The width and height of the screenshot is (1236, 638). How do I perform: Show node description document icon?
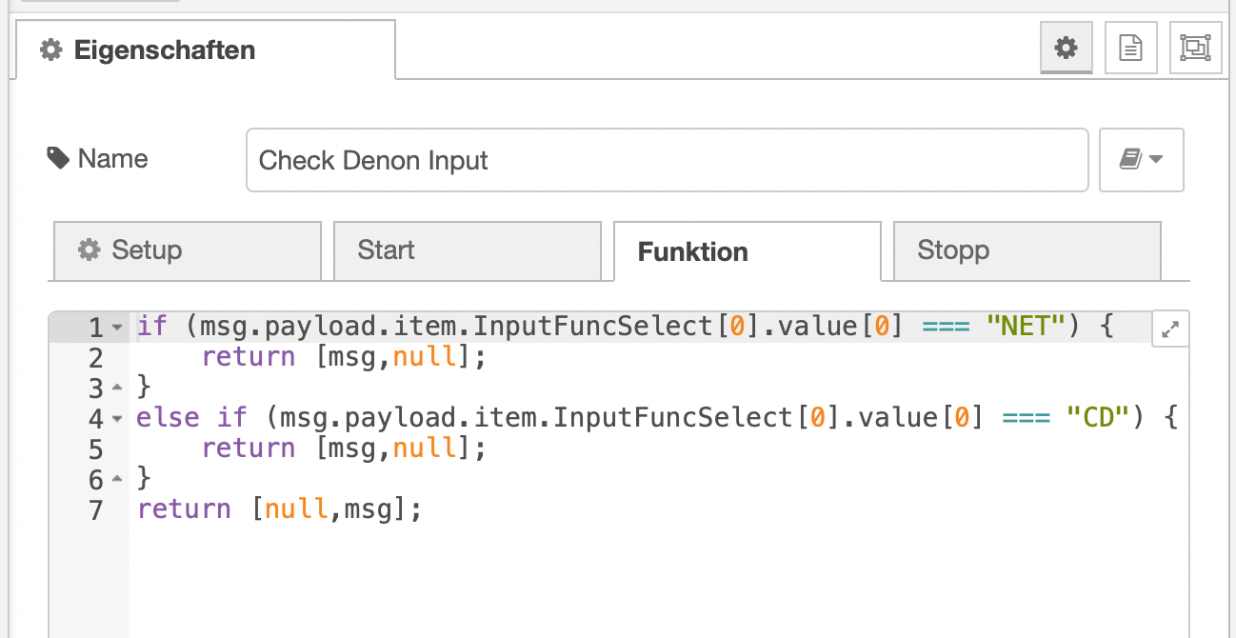(x=1130, y=48)
